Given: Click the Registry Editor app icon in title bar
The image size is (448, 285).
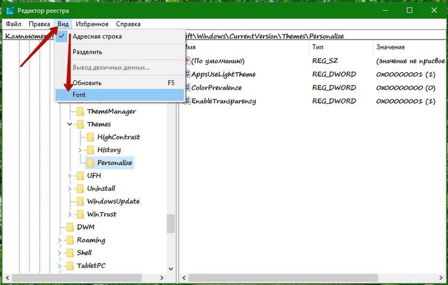Looking at the screenshot, I should (x=10, y=10).
